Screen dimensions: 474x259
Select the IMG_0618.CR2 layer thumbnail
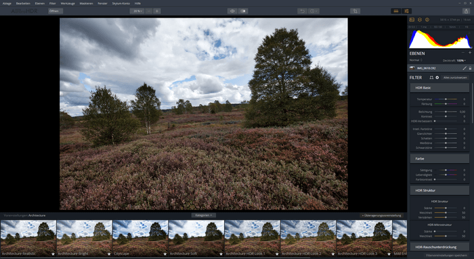[412, 68]
